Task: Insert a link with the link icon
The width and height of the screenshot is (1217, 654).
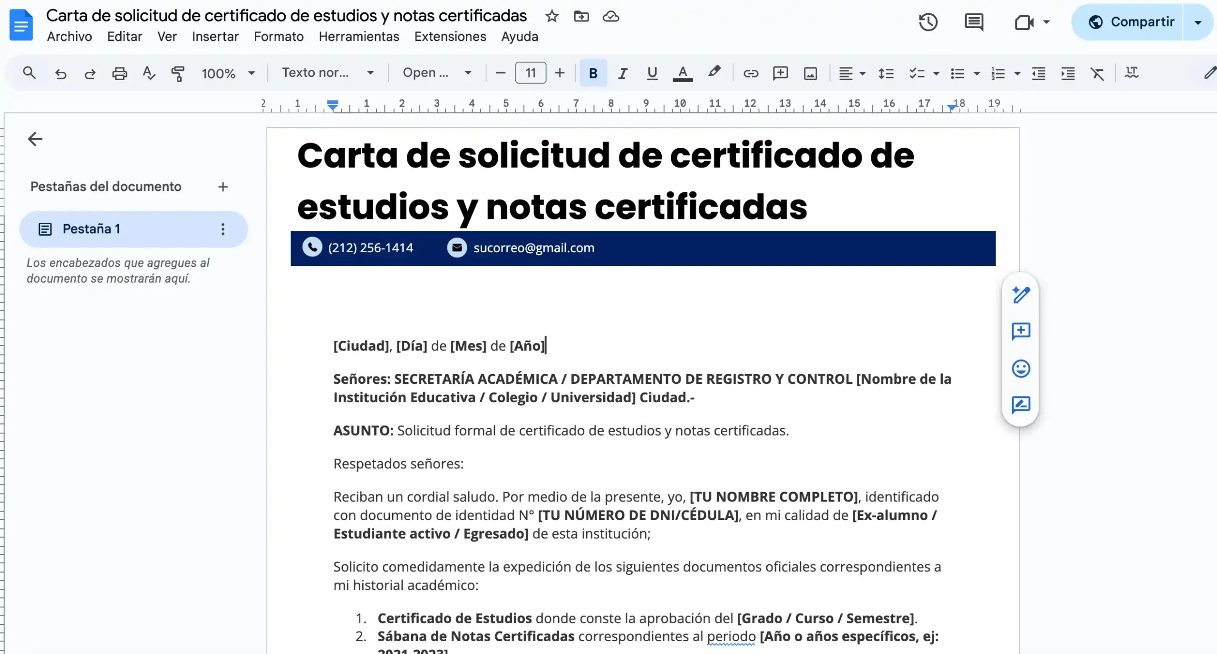Action: (750, 73)
